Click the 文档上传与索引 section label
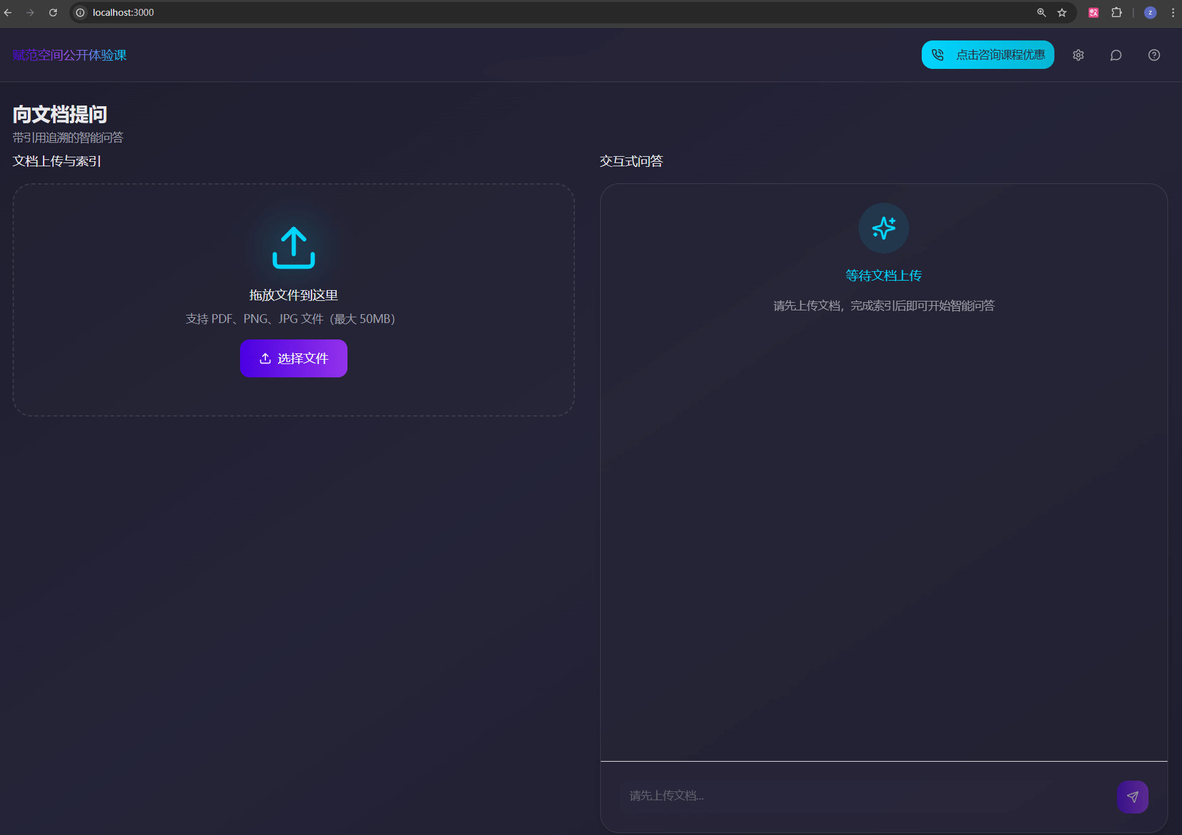 [57, 161]
